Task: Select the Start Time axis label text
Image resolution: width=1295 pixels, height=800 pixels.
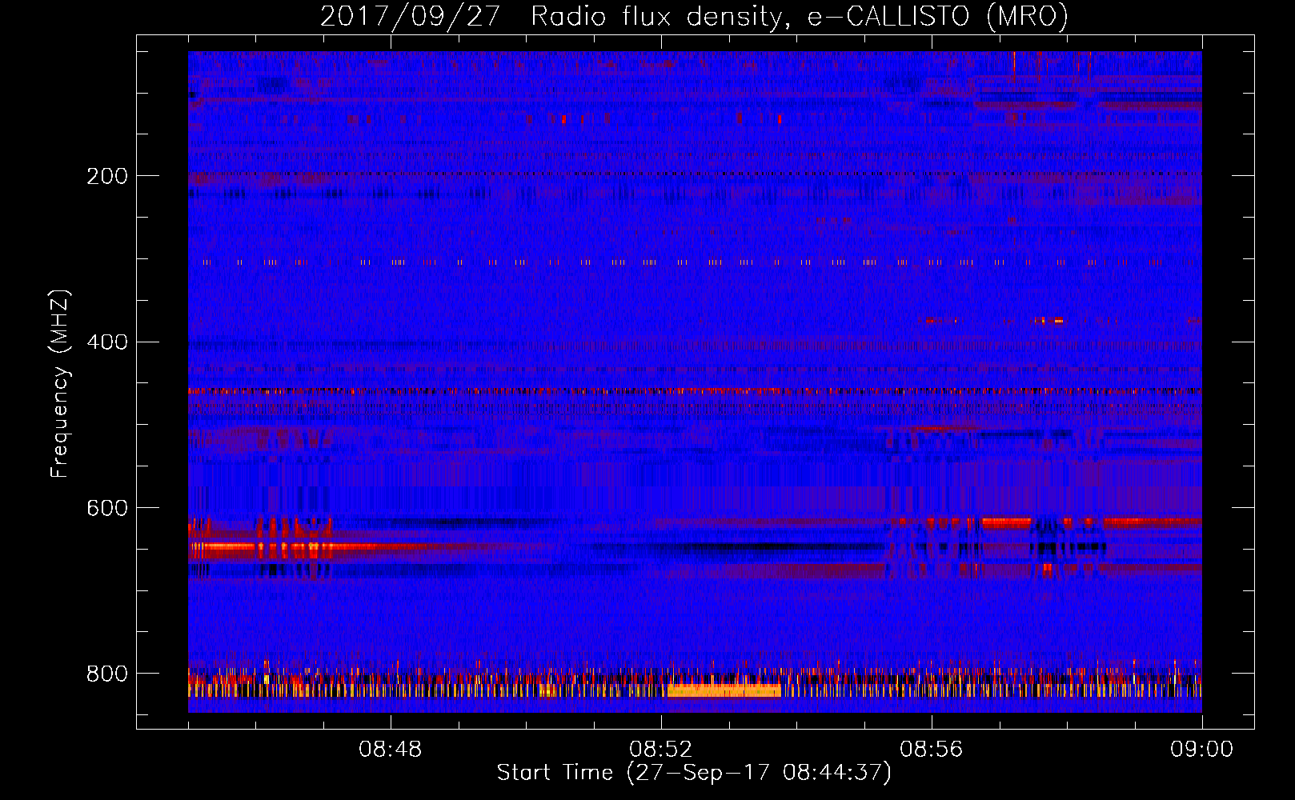Action: (x=694, y=773)
